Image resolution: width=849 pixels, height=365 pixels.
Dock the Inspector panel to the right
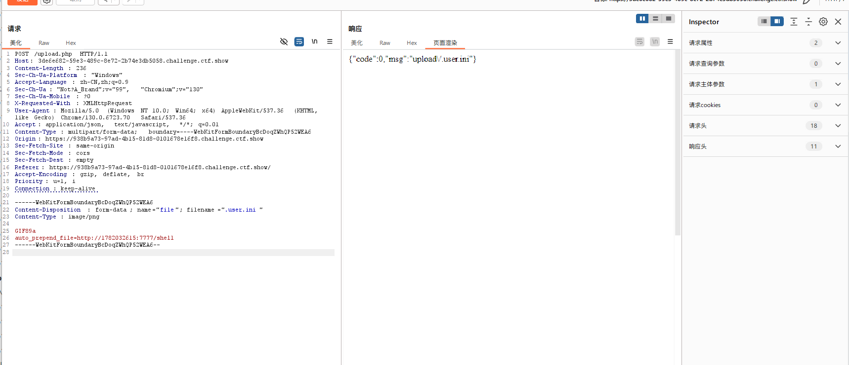click(x=777, y=21)
